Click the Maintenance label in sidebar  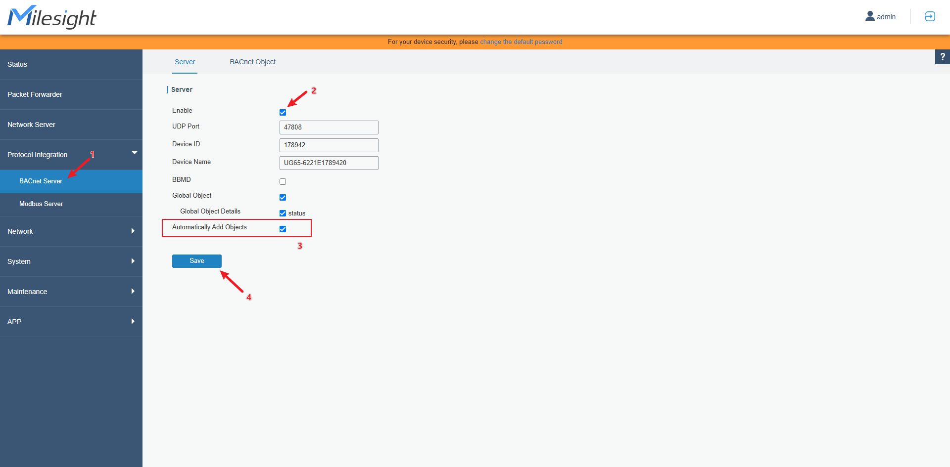click(27, 292)
